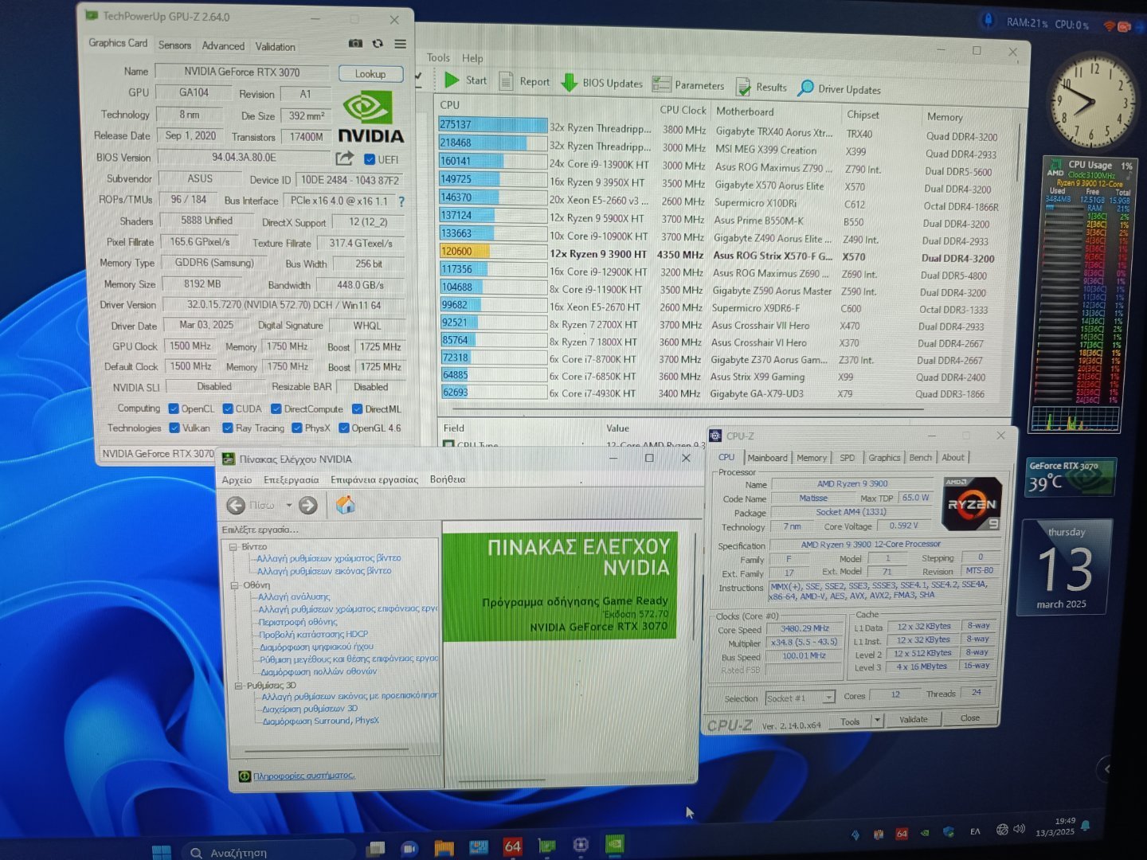The image size is (1147, 860).
Task: Open the Back button history dropdown arrow
Action: [x=288, y=505]
